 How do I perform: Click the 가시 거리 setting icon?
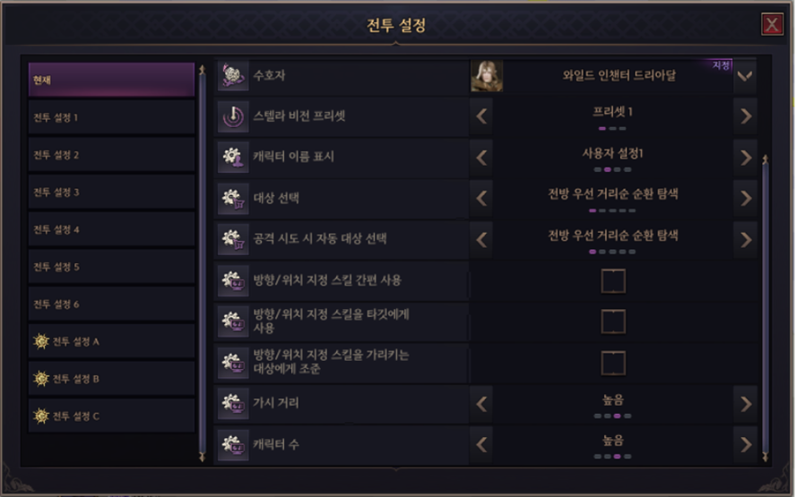coord(234,404)
